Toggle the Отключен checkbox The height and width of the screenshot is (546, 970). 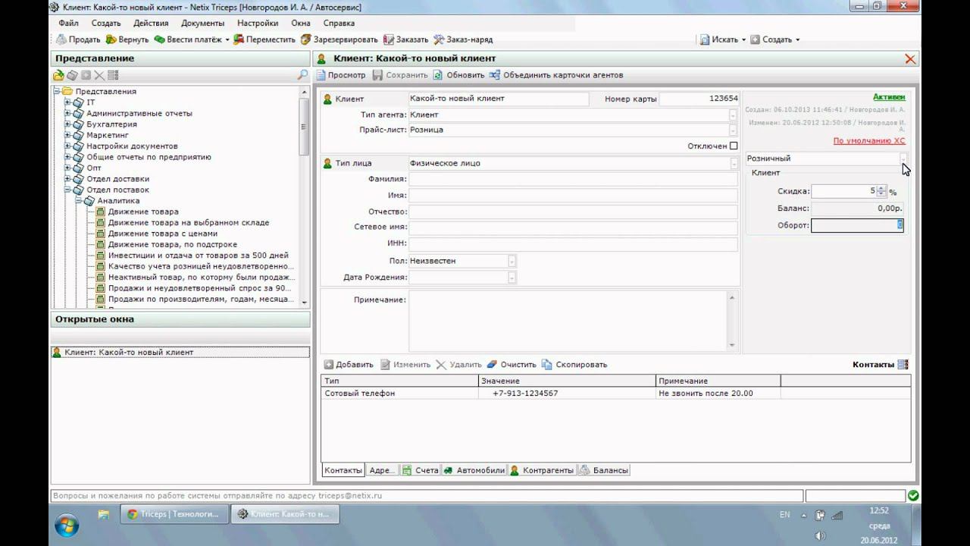(734, 146)
